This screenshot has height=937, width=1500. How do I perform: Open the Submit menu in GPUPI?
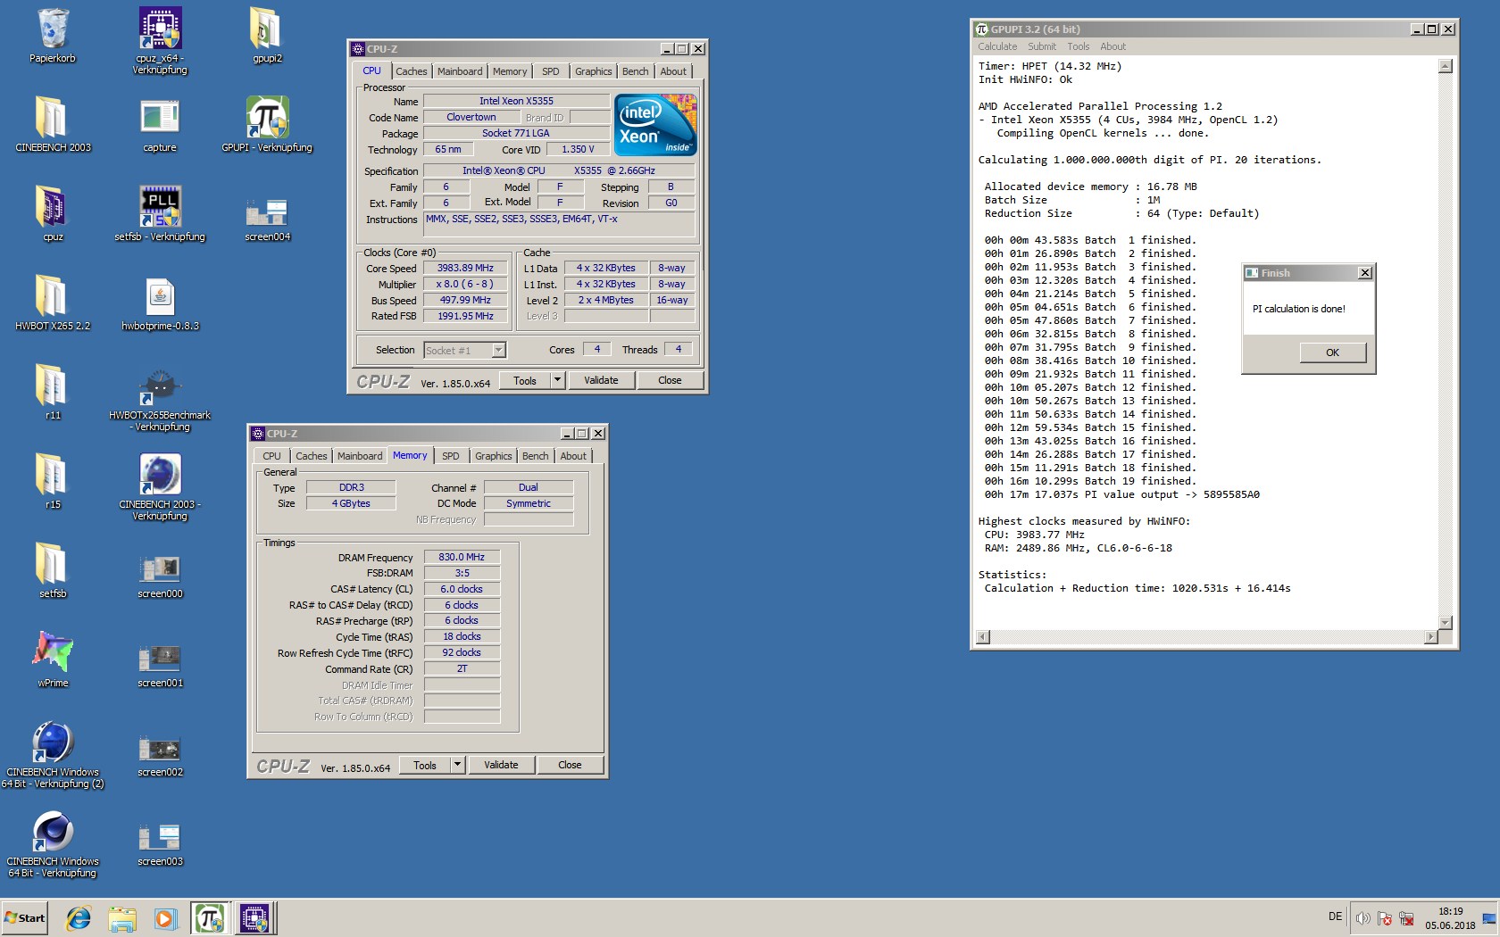click(x=1042, y=46)
